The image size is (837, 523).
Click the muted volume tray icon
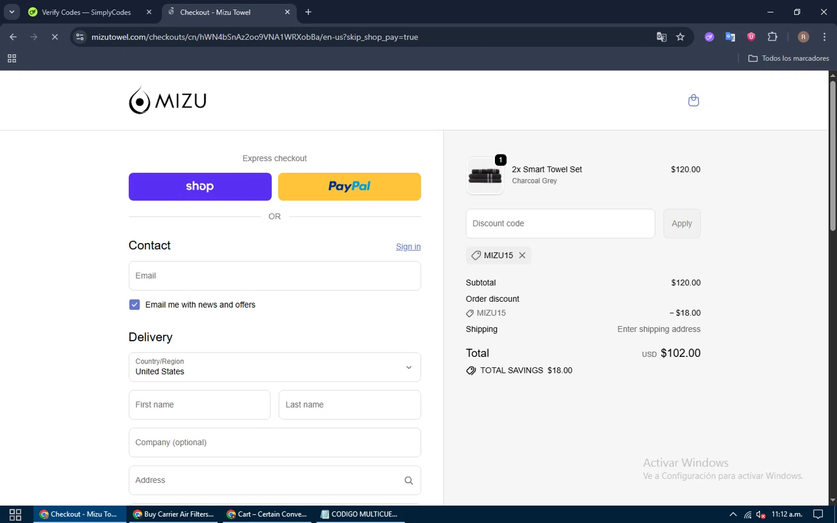tap(761, 515)
